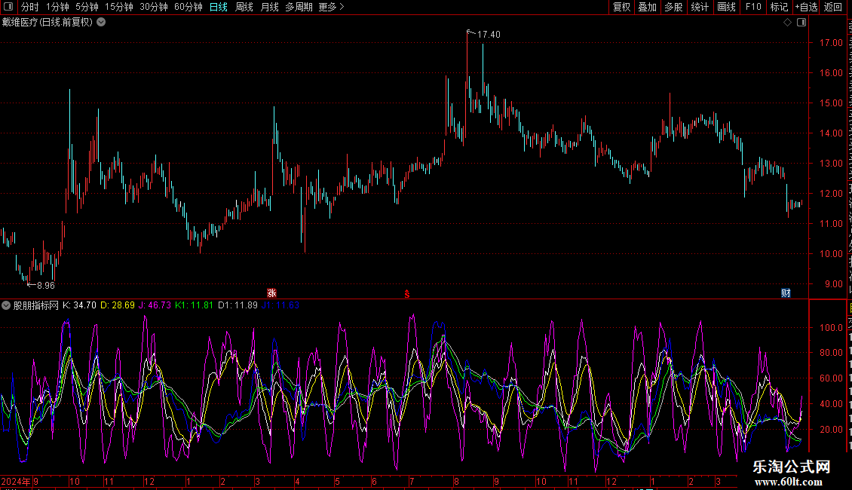Select the 60分钟 period
This screenshot has width=852, height=490.
188,7
